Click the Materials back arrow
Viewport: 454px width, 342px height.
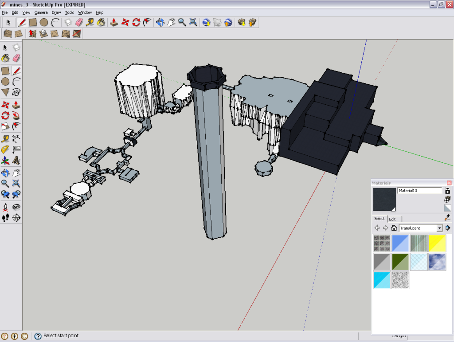click(x=377, y=228)
